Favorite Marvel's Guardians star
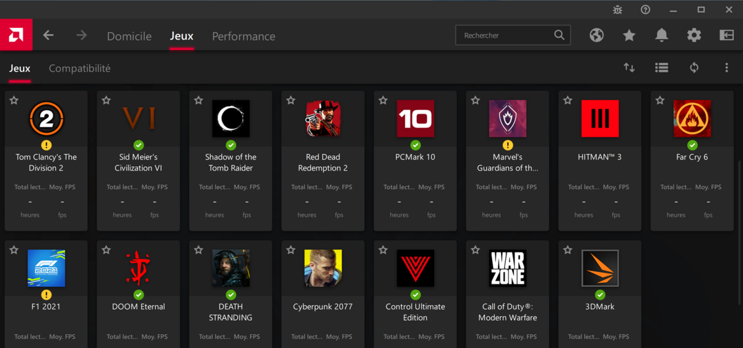The width and height of the screenshot is (743, 348). coord(476,100)
